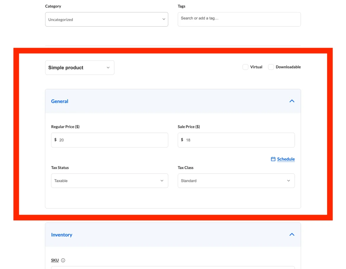Open the Uncategorized category dropdown
The width and height of the screenshot is (346, 269).
pos(106,20)
